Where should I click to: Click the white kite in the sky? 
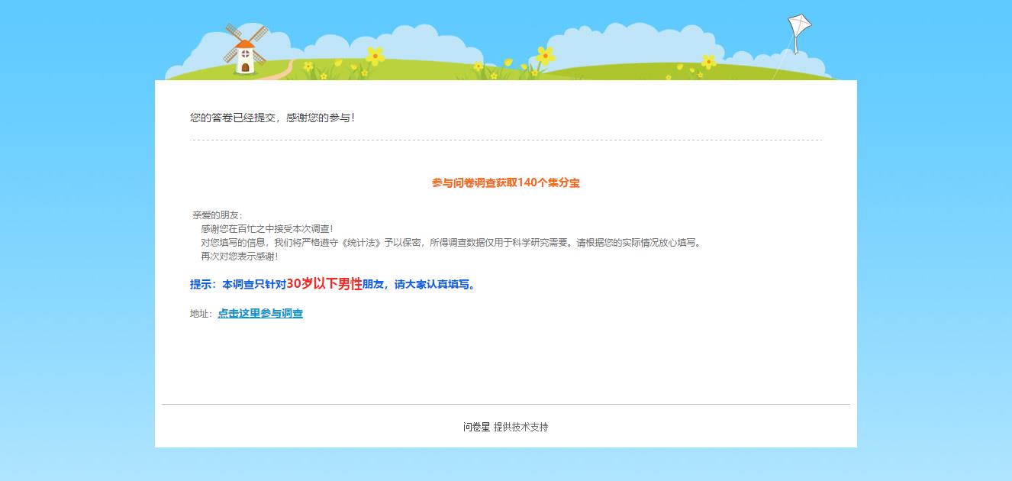tap(798, 31)
